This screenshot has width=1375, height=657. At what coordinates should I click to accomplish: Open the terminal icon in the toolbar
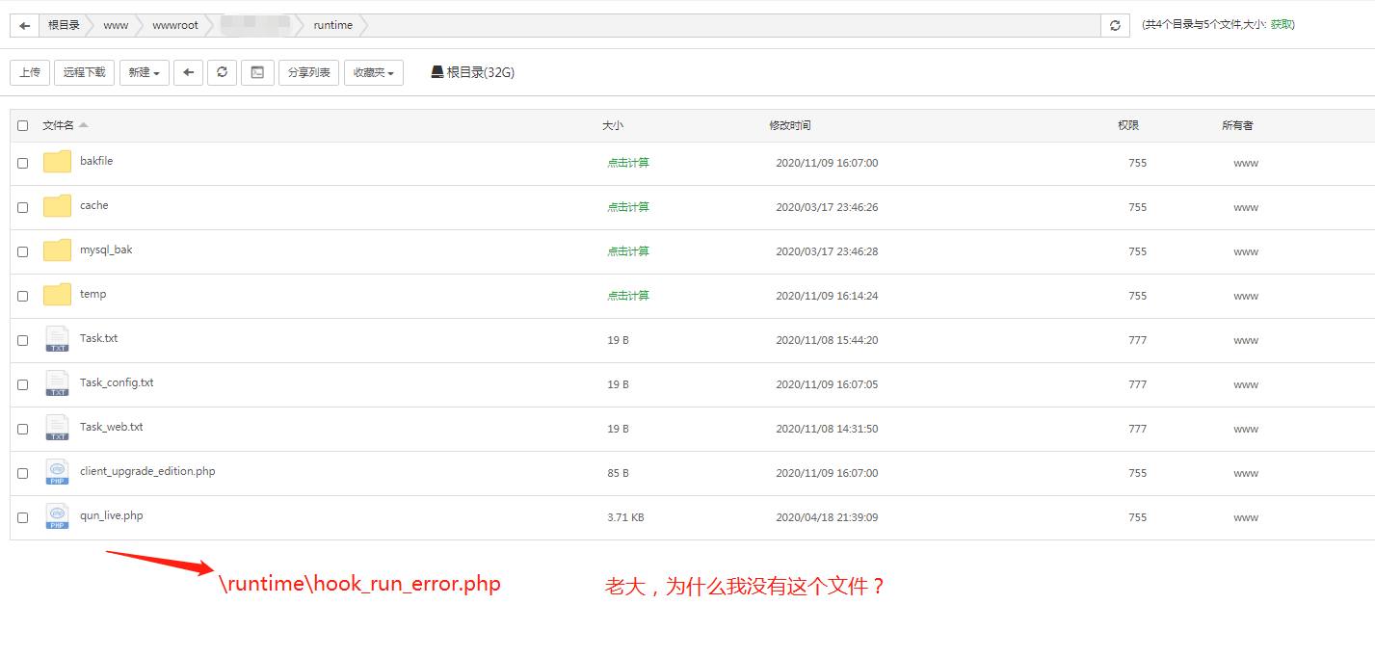257,72
